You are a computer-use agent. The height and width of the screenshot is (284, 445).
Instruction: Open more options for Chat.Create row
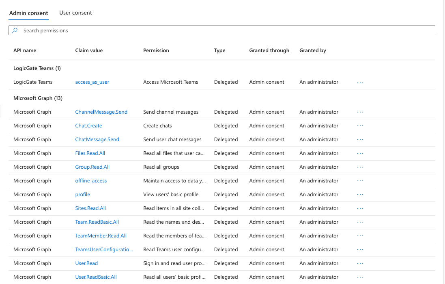pos(360,126)
